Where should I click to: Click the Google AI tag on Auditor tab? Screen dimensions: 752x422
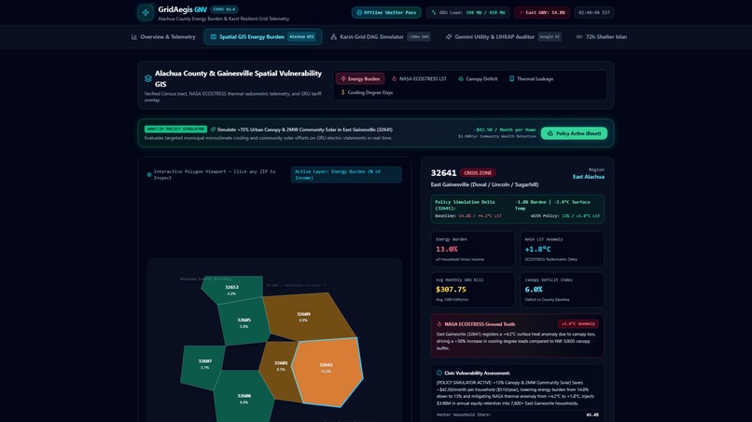(550, 37)
